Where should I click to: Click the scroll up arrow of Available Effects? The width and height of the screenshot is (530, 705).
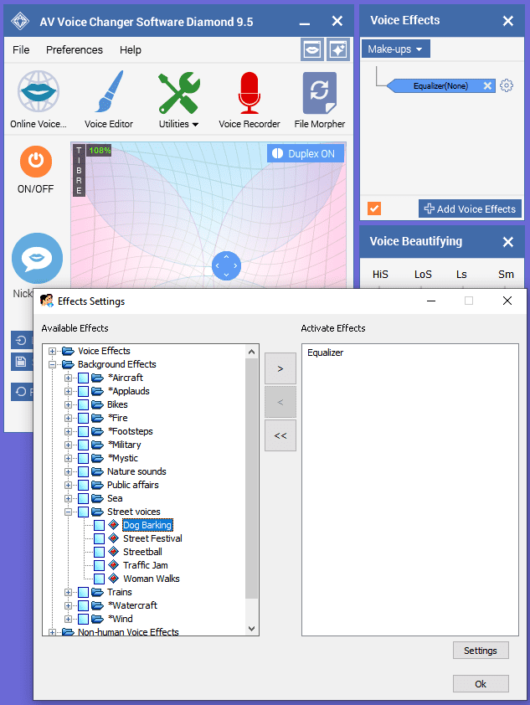[252, 352]
